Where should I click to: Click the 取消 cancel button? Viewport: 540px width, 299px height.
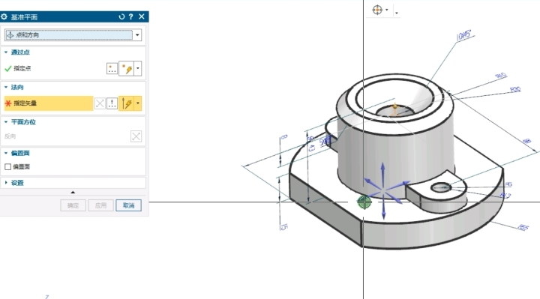128,205
